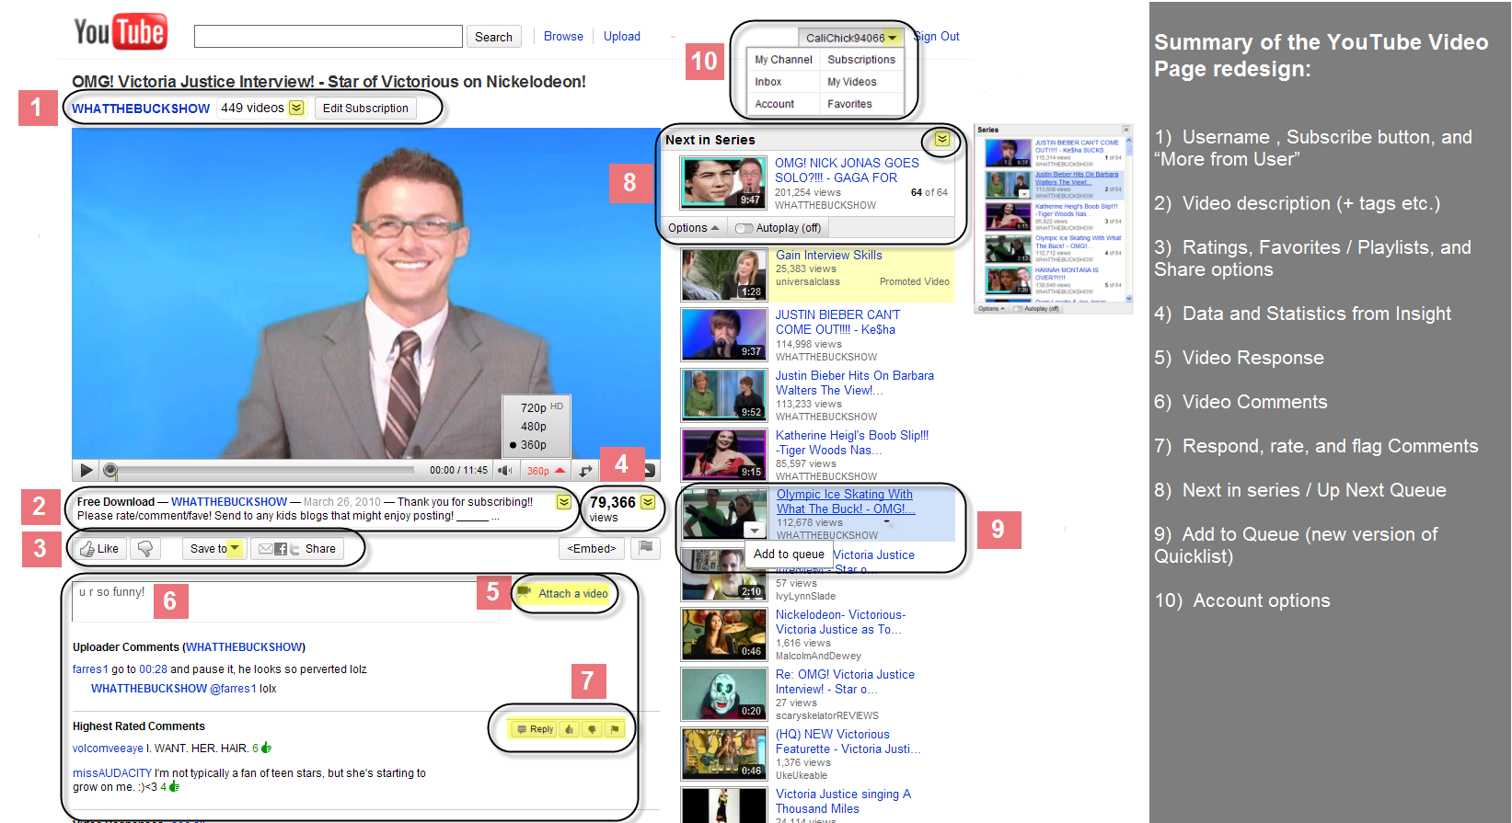The image size is (1512, 823).
Task: Select the 480p quality option
Action: [x=534, y=426]
